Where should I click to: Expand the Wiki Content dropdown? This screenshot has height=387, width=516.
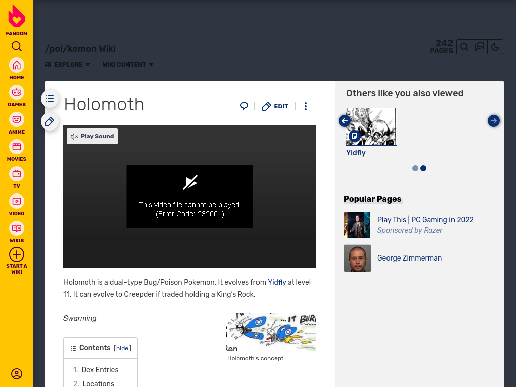128,64
